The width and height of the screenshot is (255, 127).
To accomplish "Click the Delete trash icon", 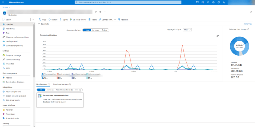I will point(90,20).
